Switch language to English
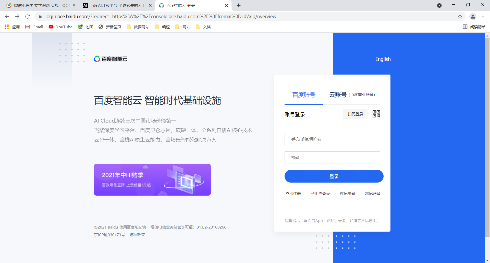Viewport: 490px width, 263px height. point(383,59)
